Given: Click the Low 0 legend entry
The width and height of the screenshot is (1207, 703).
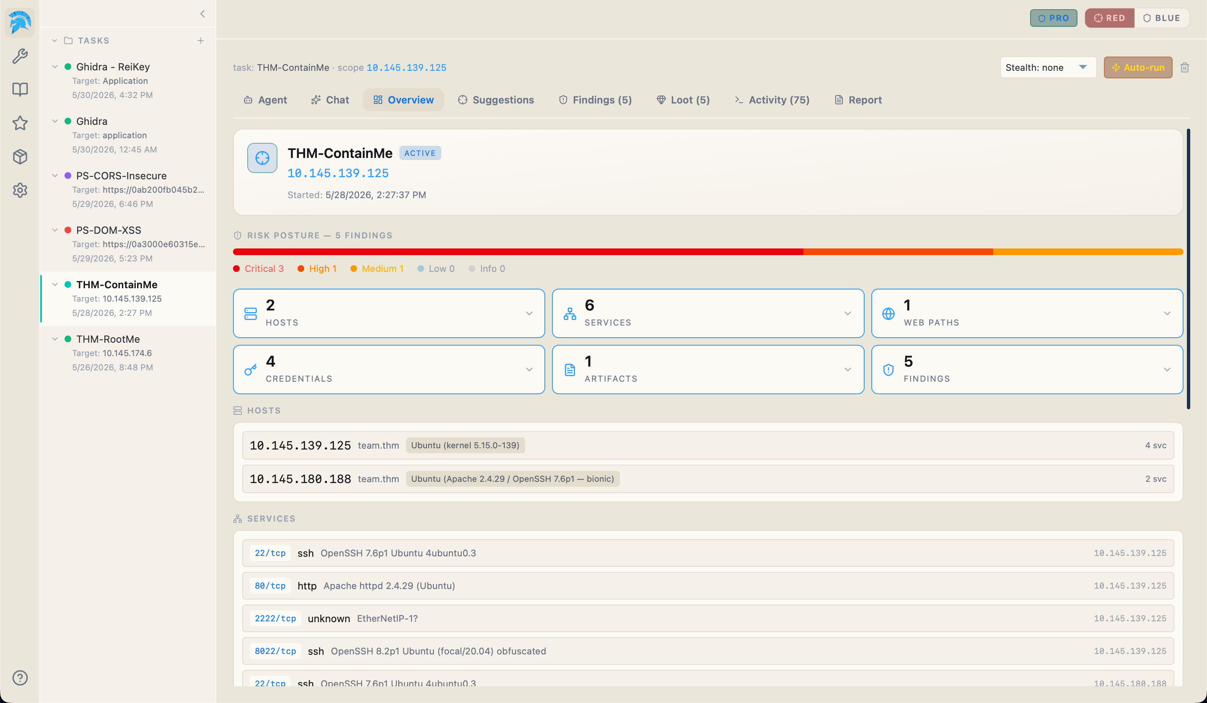Looking at the screenshot, I should coord(436,269).
